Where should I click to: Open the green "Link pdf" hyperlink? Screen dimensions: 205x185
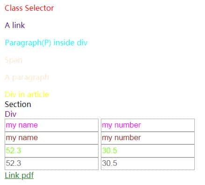(19, 175)
